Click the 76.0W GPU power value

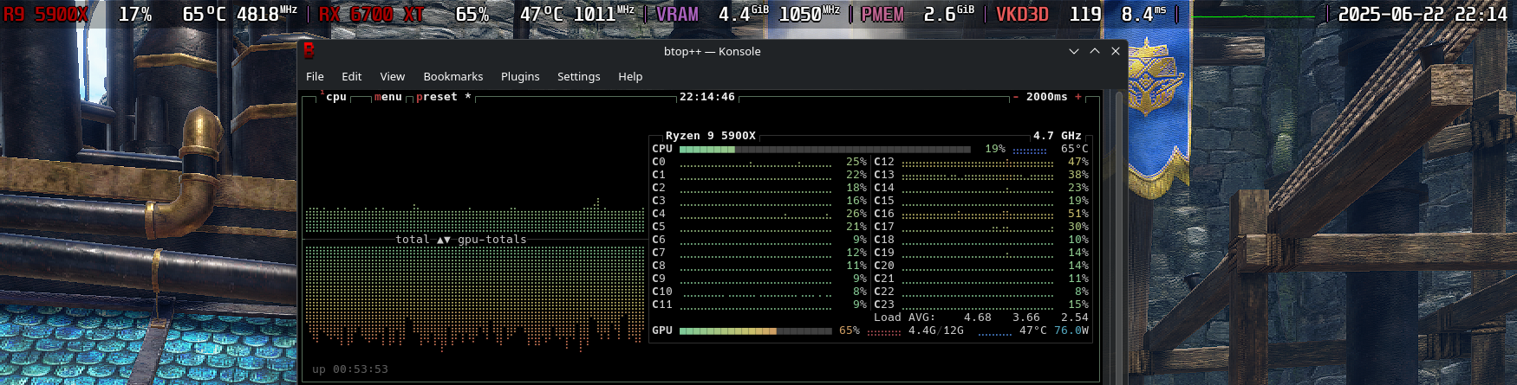(x=1071, y=330)
